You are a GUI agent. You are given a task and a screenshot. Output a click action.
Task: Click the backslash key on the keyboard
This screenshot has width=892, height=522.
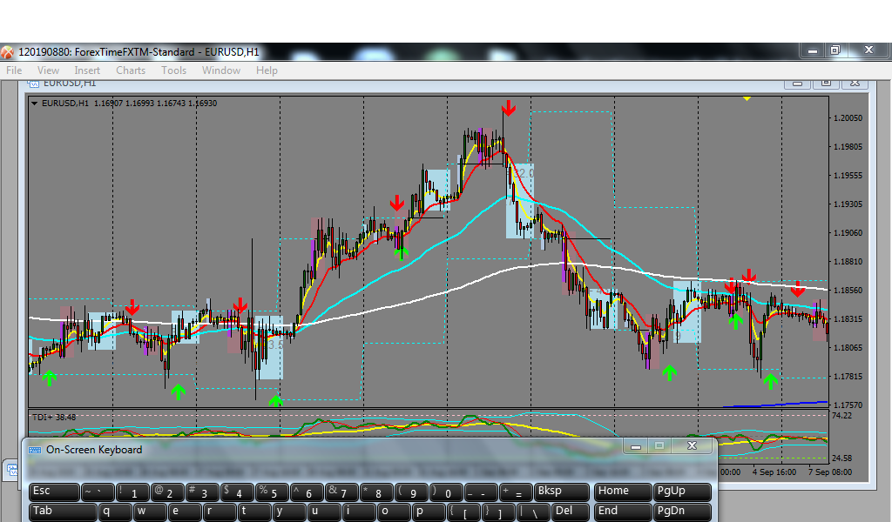[x=533, y=512]
